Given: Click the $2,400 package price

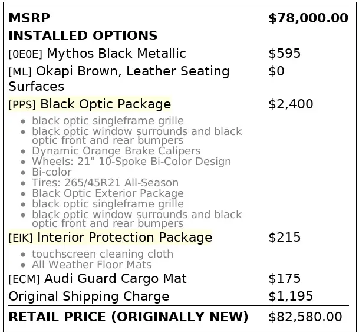Looking at the screenshot, I should click(x=291, y=104).
